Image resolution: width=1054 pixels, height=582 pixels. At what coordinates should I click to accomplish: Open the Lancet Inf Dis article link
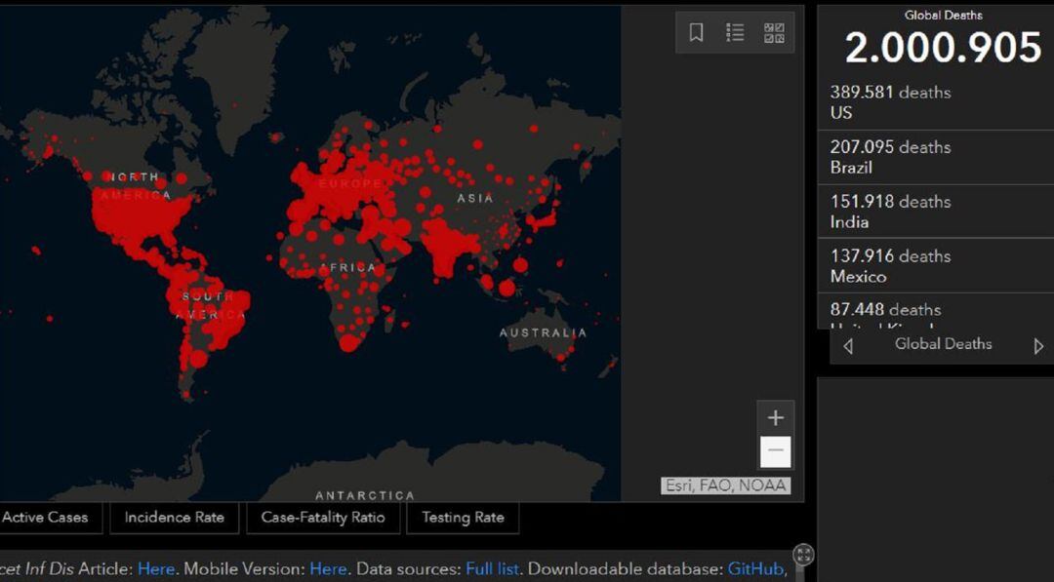156,568
